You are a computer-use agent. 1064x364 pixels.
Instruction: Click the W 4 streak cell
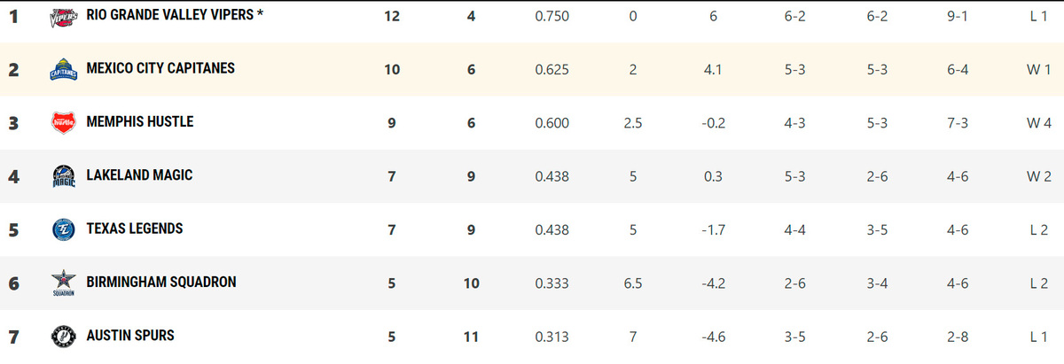pyautogui.click(x=1038, y=123)
